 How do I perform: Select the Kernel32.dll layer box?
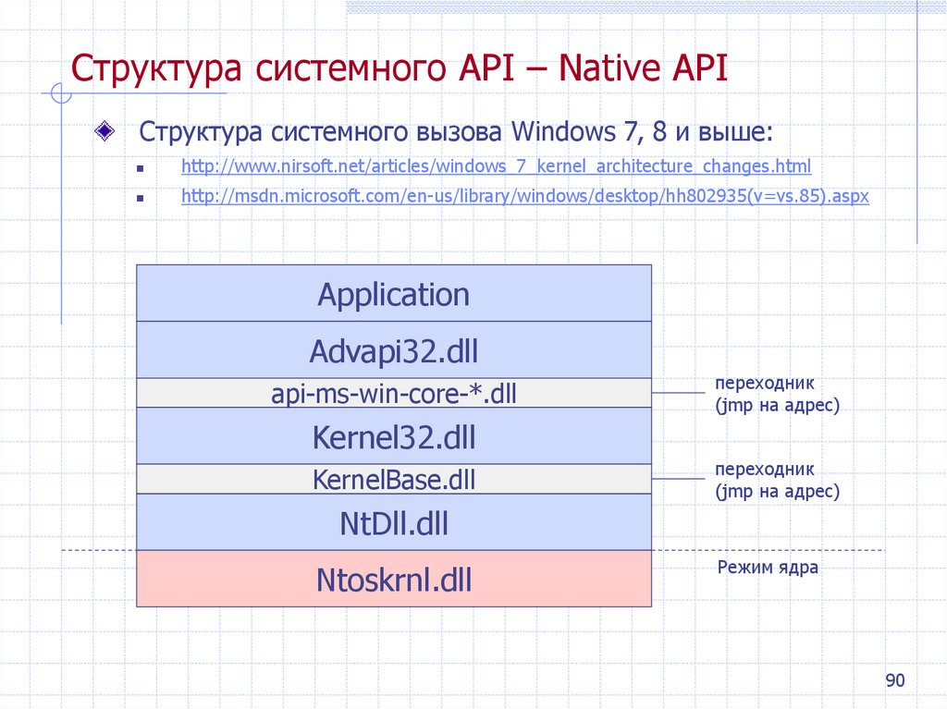pyautogui.click(x=394, y=435)
